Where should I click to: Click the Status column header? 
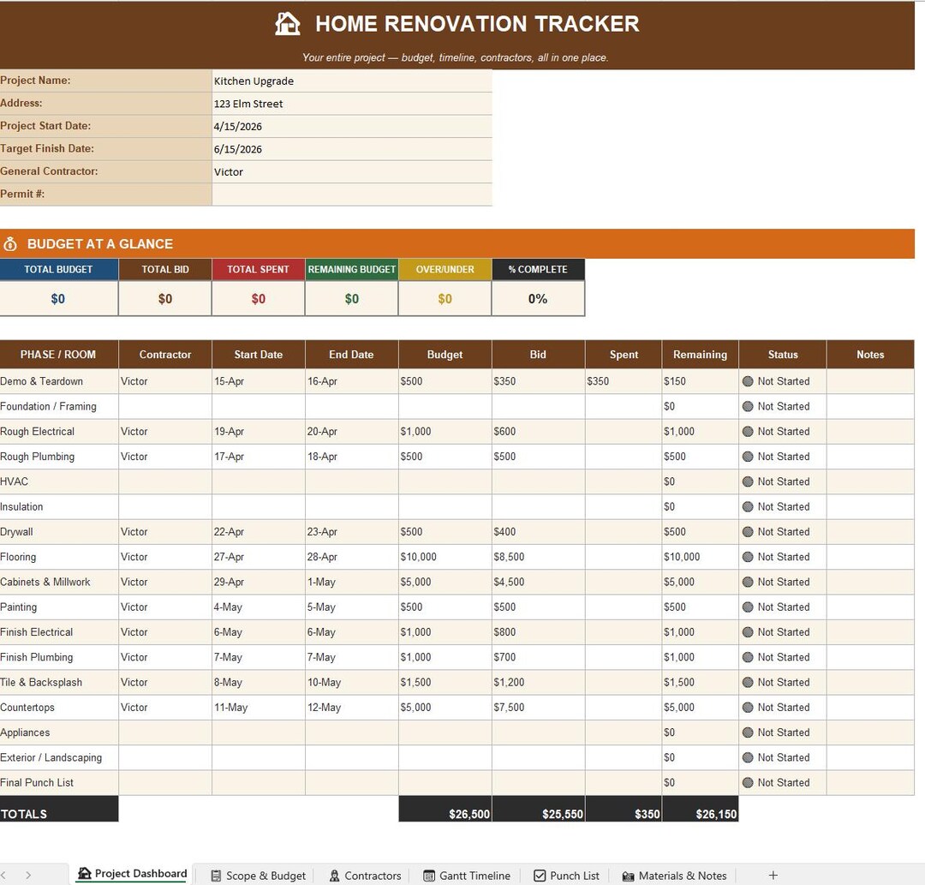tap(783, 355)
